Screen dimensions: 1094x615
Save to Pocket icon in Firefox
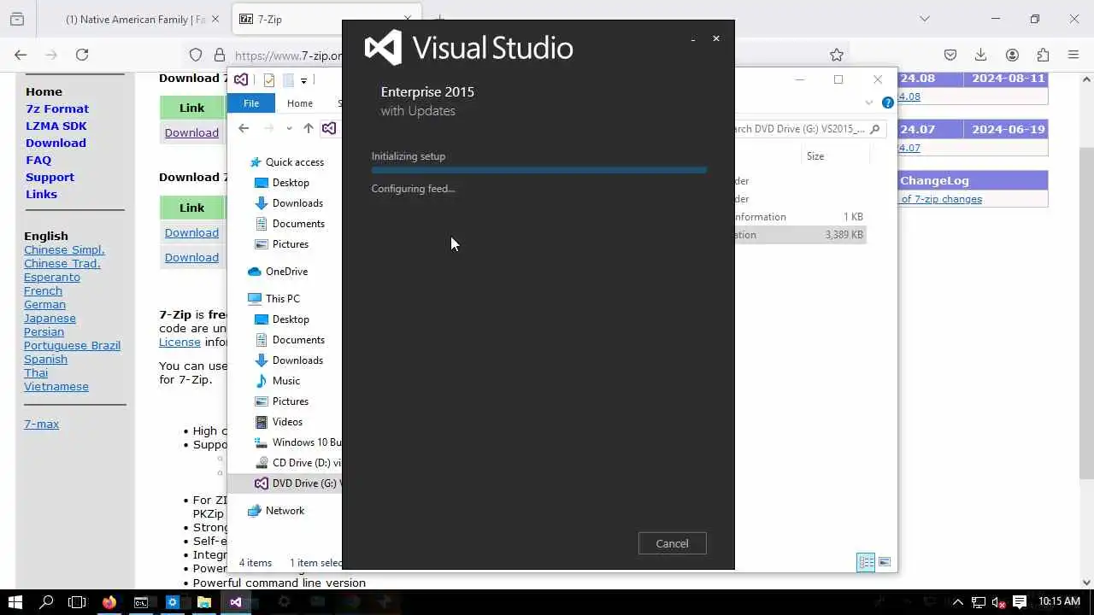point(950,55)
